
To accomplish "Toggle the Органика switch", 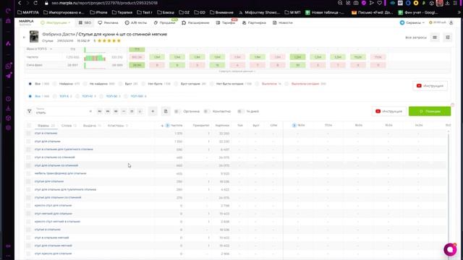I will click(x=177, y=111).
